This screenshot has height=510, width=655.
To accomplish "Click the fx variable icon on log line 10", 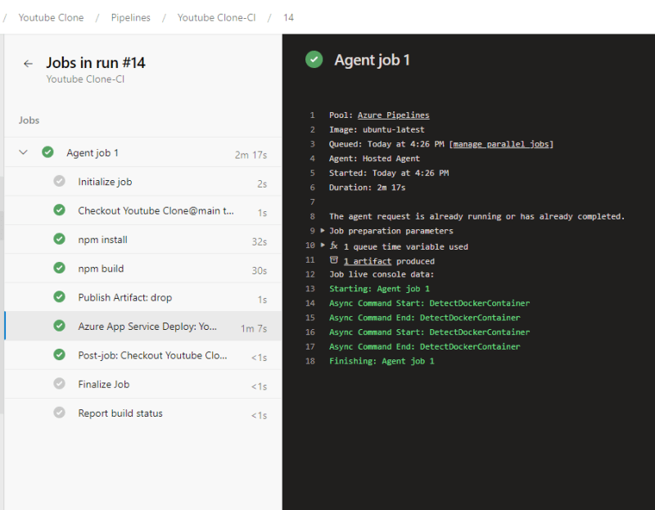I will click(x=334, y=246).
